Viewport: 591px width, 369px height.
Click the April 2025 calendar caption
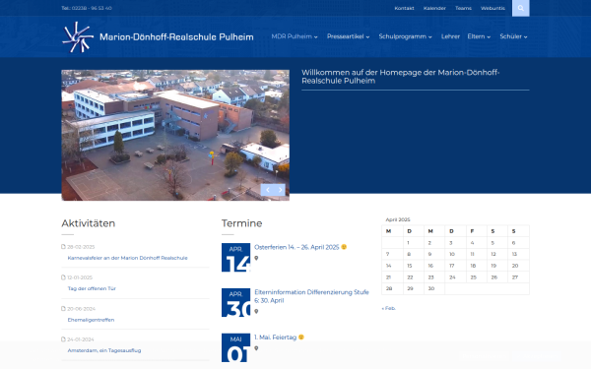[x=398, y=219]
